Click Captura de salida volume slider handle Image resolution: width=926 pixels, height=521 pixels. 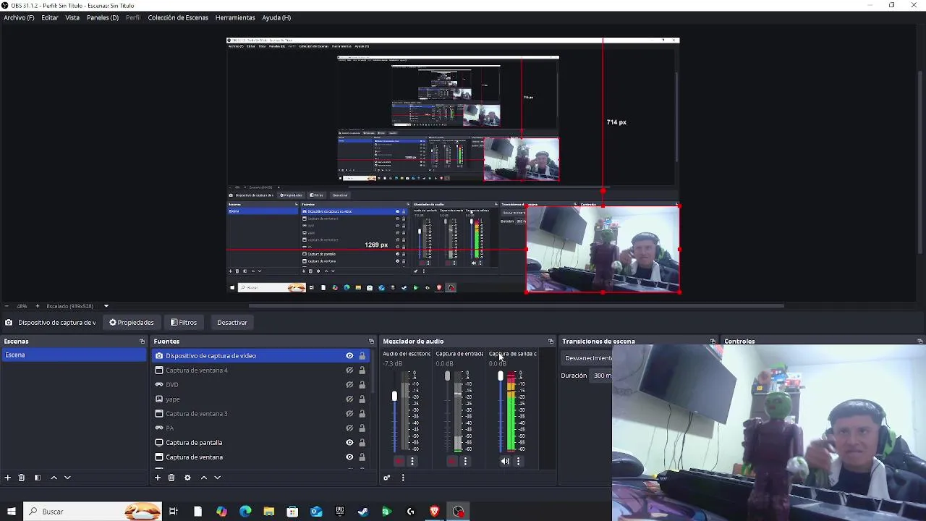[500, 376]
